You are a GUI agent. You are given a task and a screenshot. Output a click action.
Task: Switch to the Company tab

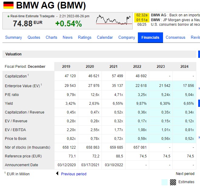click(127, 38)
